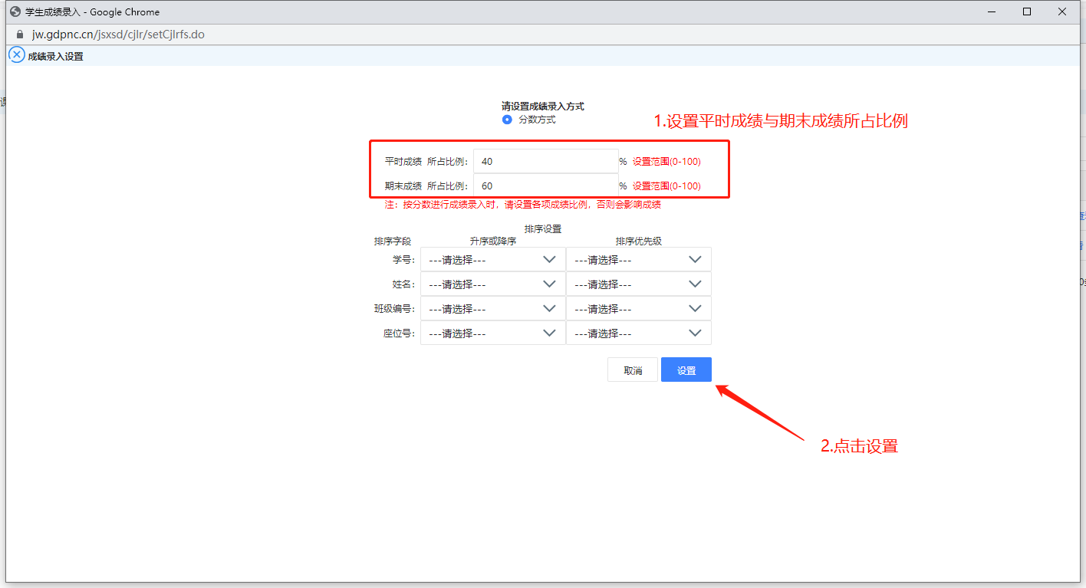Open 学号 sort priority dropdown
The image size is (1086, 588).
point(638,260)
